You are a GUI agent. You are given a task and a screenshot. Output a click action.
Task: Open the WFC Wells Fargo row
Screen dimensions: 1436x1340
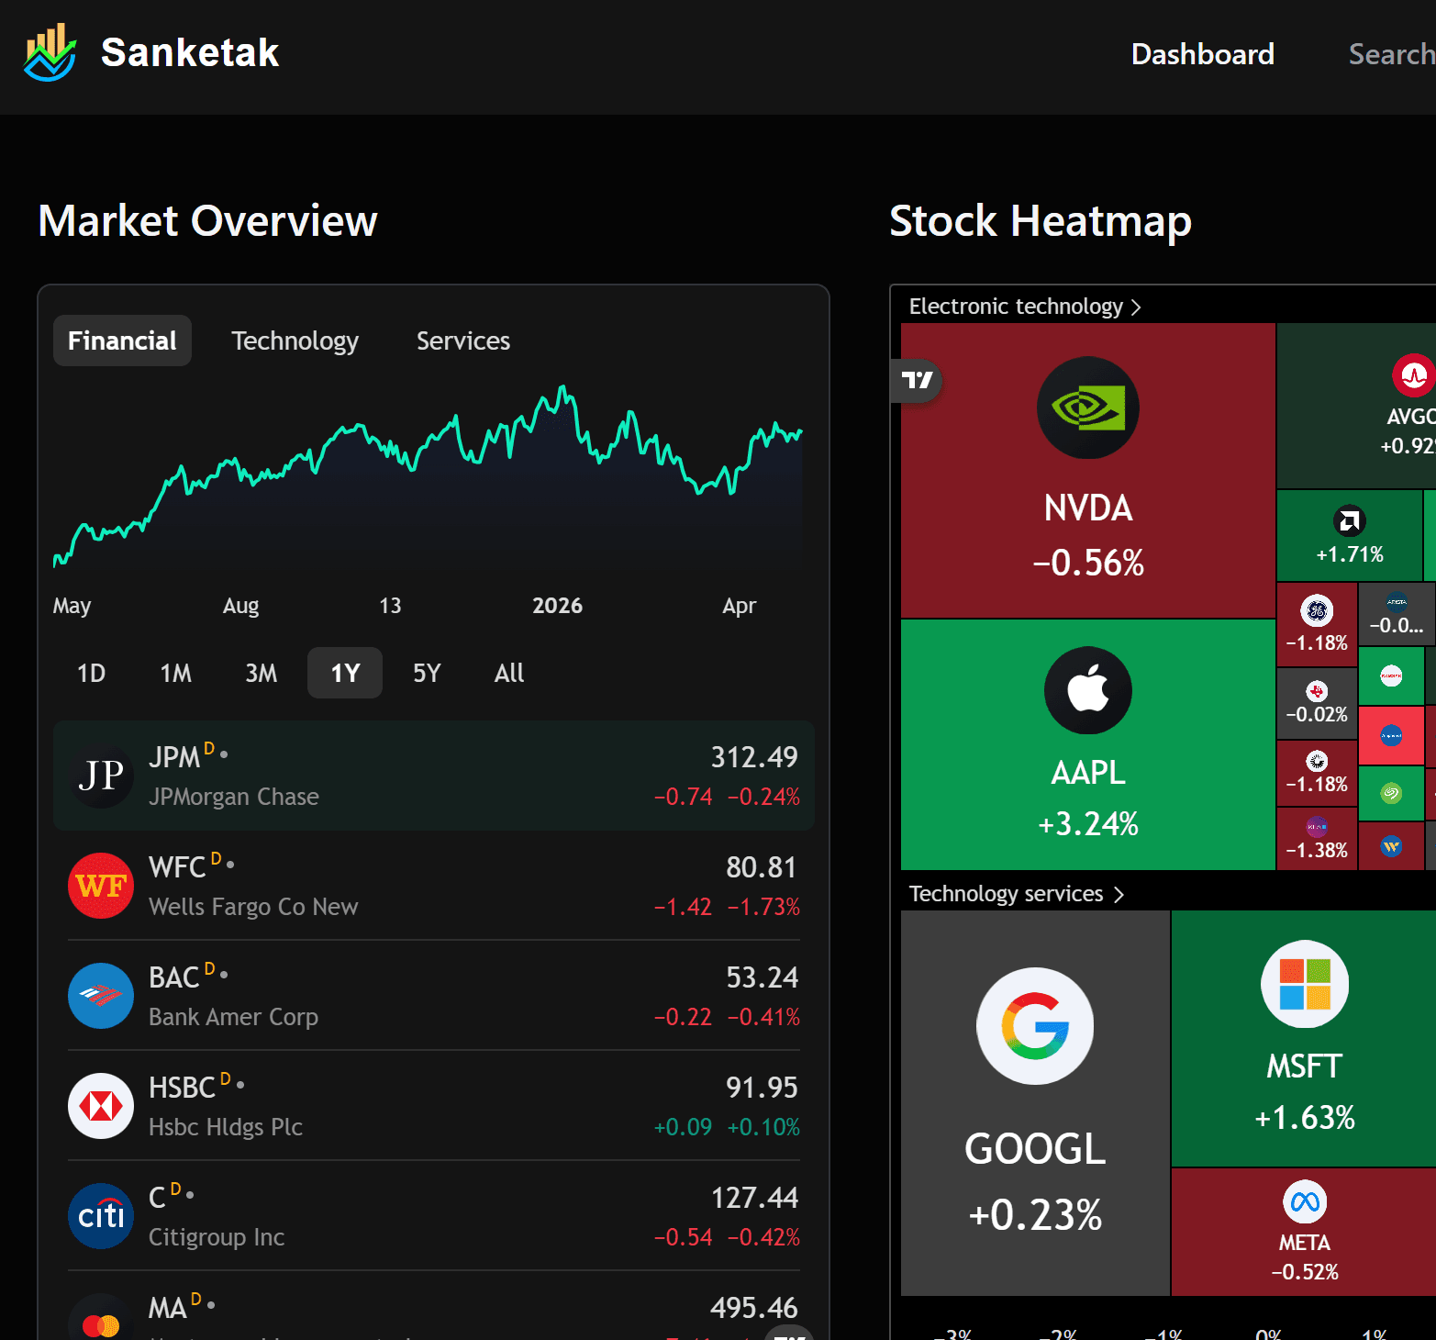point(434,886)
